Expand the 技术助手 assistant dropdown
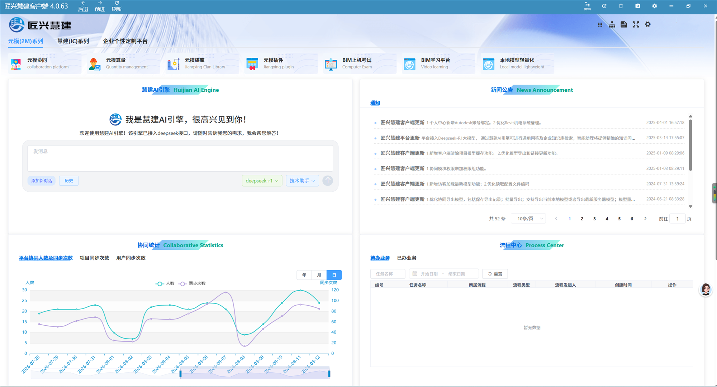 (x=302, y=181)
